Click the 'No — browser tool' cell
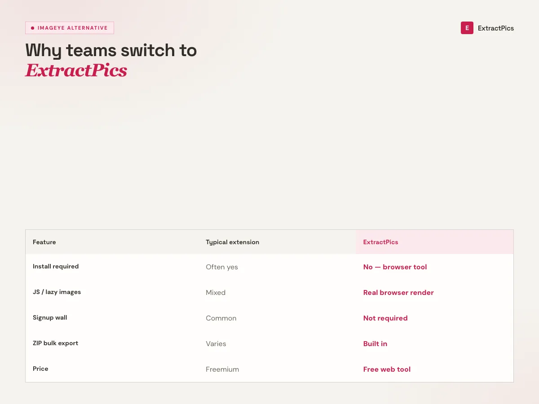The height and width of the screenshot is (404, 539). (395, 267)
